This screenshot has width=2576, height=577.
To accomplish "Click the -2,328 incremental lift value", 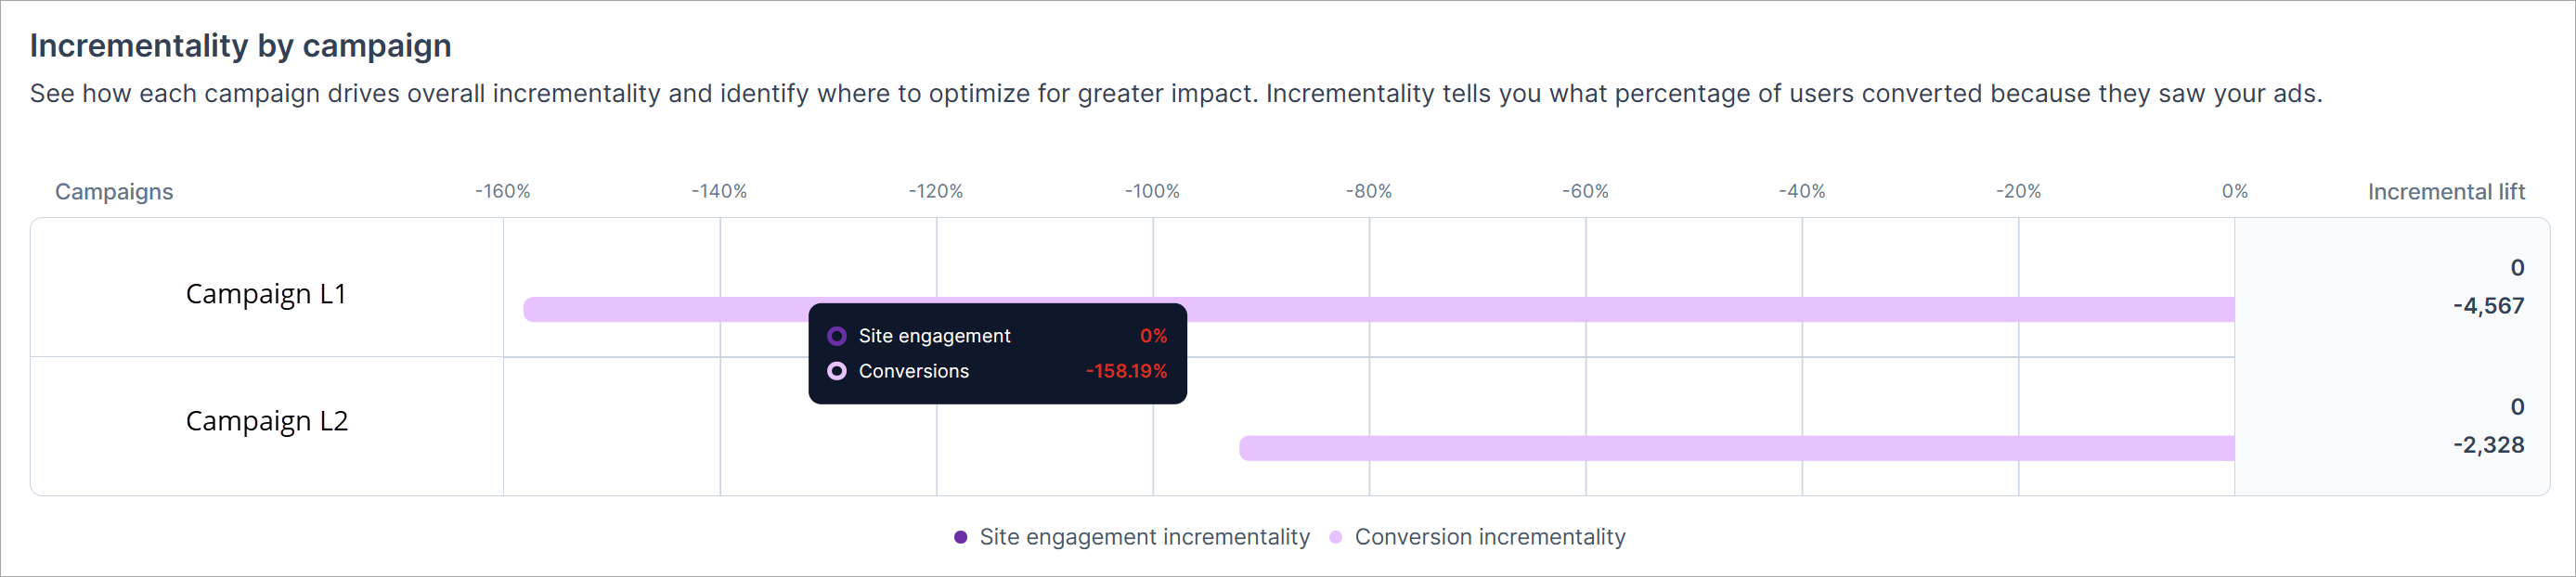I will (x=2487, y=445).
